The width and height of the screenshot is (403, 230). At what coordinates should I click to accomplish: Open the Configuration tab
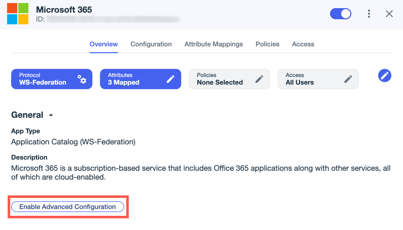(151, 44)
